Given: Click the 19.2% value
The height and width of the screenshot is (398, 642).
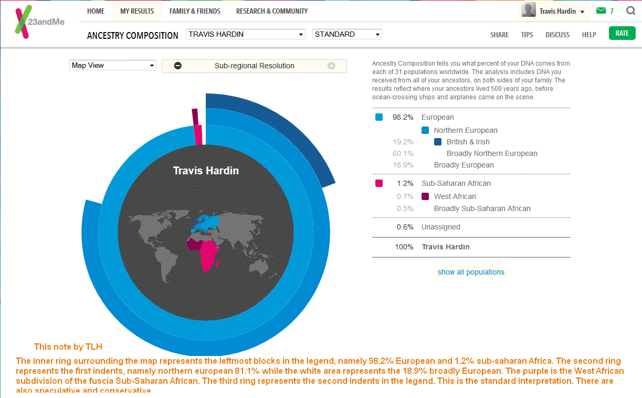Looking at the screenshot, I should point(403,142).
